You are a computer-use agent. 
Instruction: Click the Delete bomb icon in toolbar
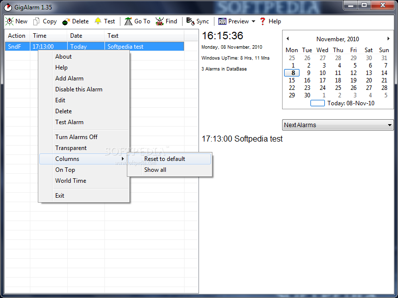[66, 21]
